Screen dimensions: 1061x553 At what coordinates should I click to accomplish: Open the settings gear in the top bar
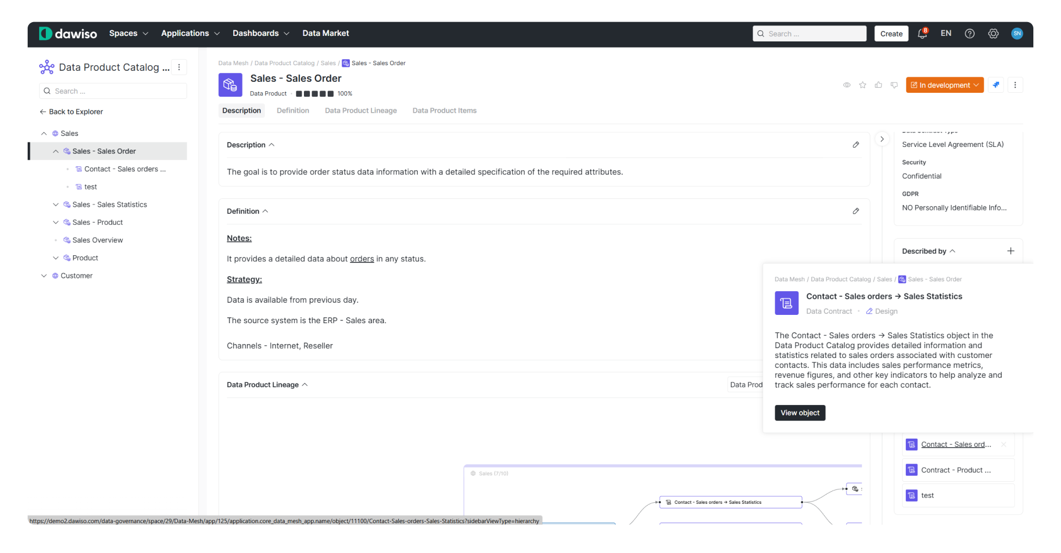pyautogui.click(x=993, y=33)
